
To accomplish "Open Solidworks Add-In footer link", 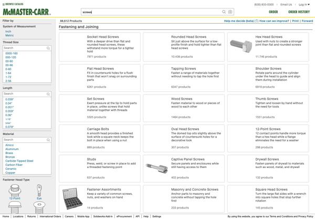I will [103, 216].
